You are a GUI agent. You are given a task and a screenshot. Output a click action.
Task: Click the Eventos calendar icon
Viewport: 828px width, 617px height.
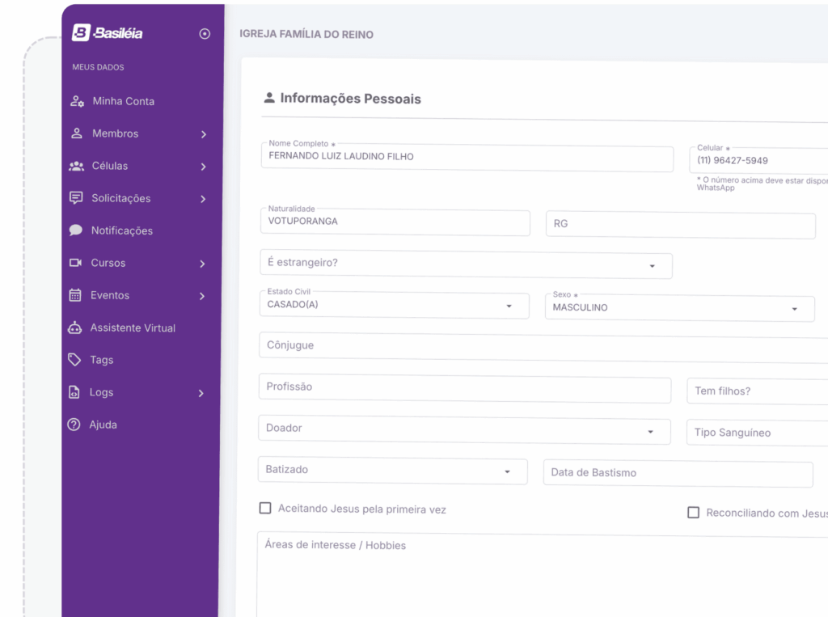coord(75,295)
